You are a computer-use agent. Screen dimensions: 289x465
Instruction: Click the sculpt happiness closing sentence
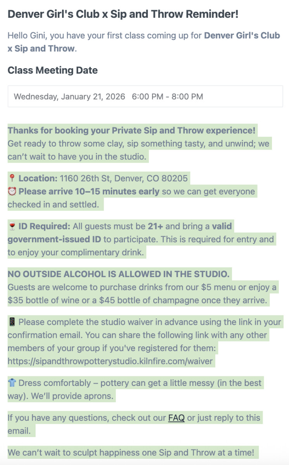pos(131,453)
